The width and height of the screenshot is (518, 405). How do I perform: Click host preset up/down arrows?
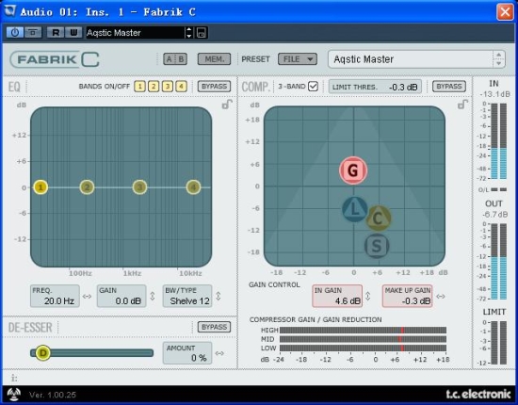tap(189, 33)
